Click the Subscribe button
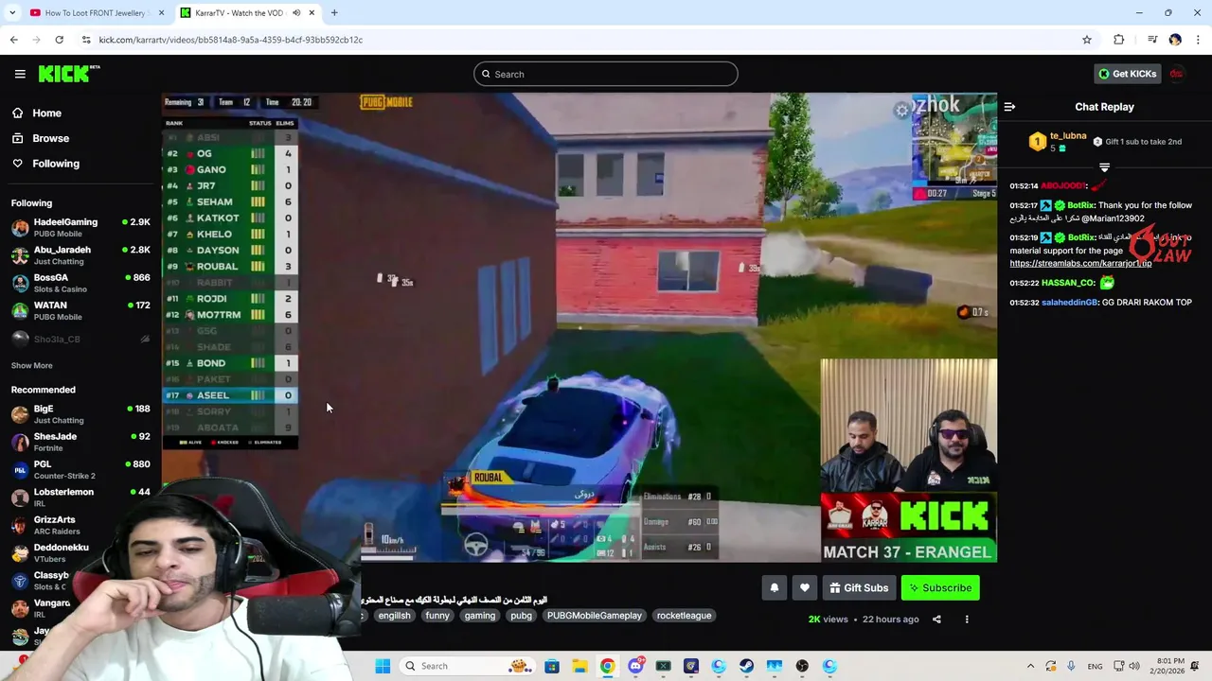Viewport: 1212px width, 681px height. pos(940,587)
